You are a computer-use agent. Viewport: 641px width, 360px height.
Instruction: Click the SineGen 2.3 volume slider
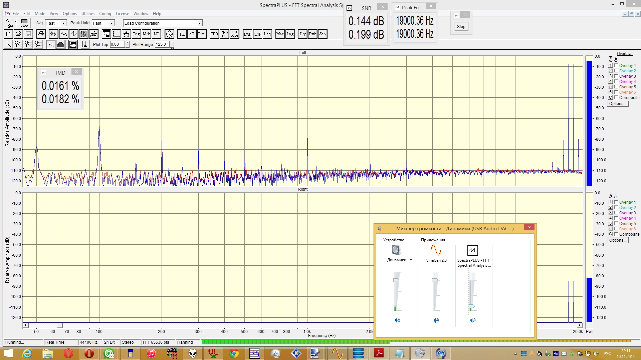[435, 280]
